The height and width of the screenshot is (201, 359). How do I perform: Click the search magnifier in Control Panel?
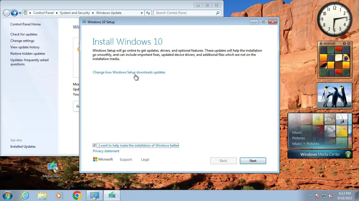click(218, 13)
